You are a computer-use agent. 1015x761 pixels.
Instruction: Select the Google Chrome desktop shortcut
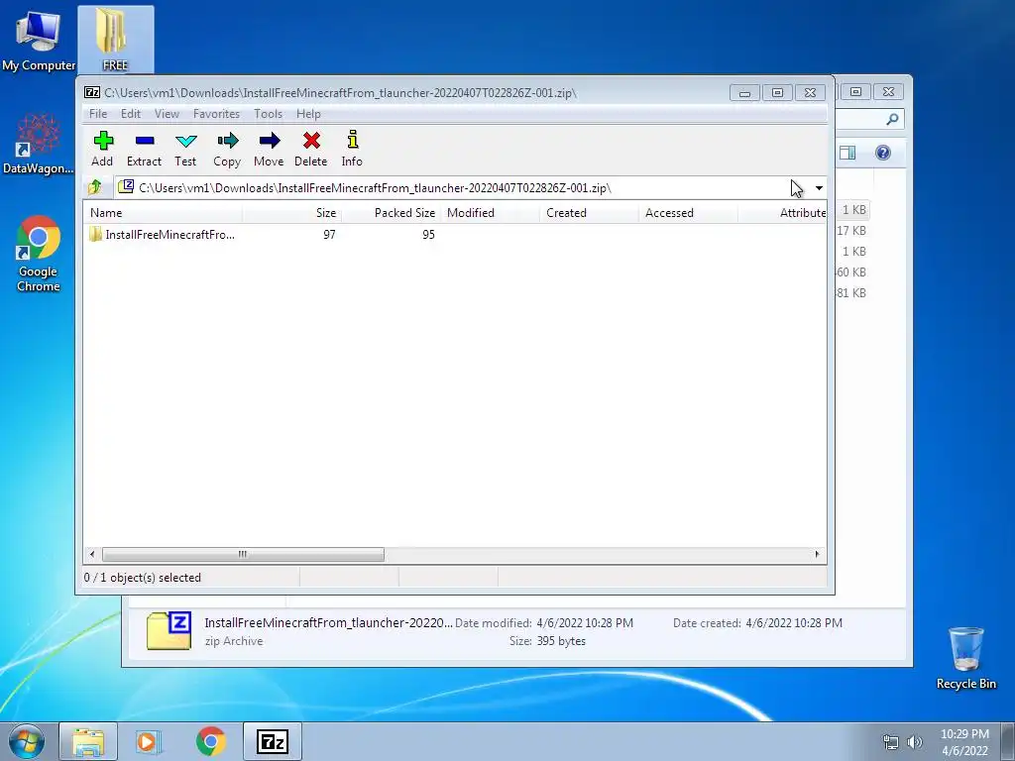(39, 254)
